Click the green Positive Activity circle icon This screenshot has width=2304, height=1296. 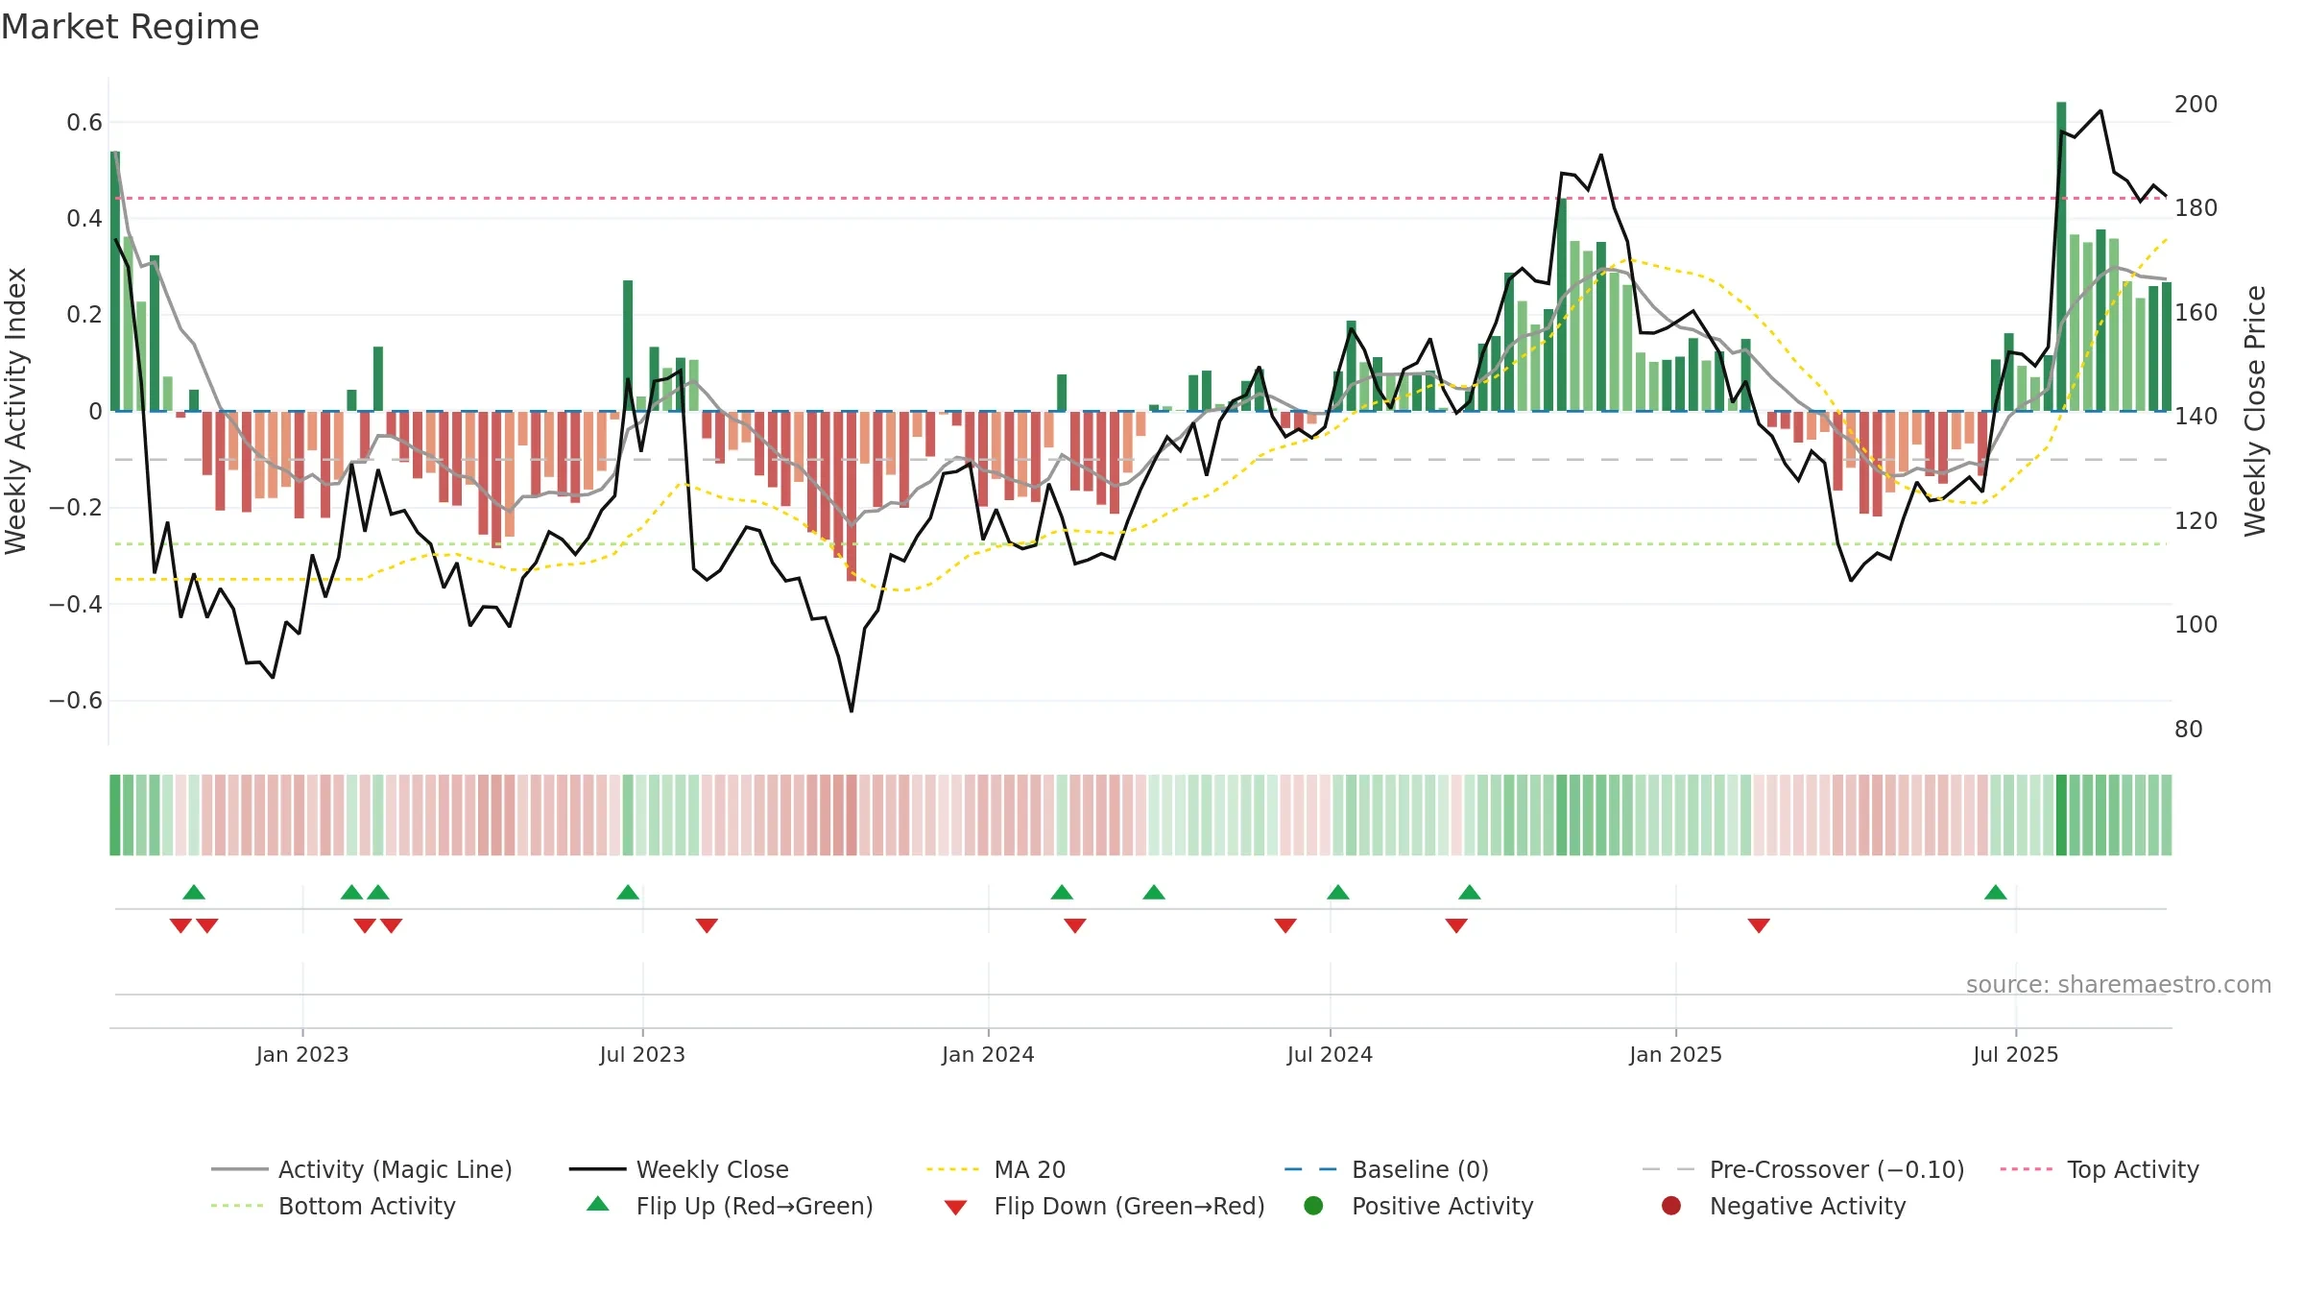[1314, 1206]
